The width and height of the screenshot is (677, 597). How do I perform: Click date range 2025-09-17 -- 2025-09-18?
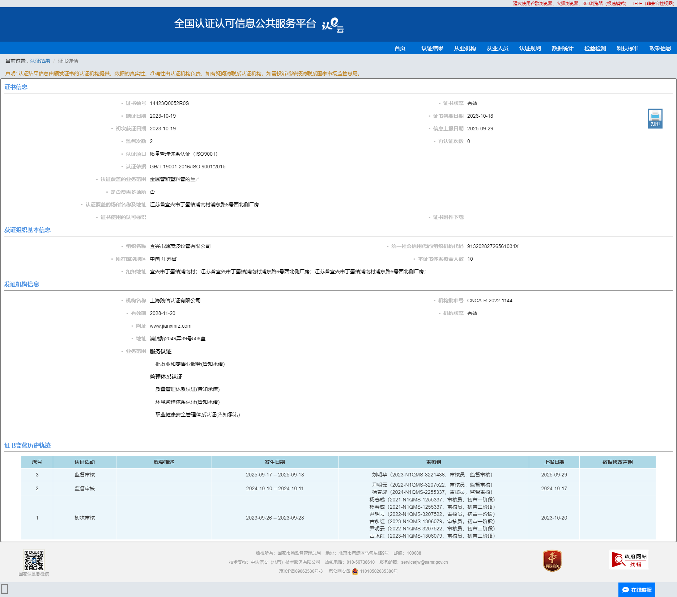pos(275,475)
